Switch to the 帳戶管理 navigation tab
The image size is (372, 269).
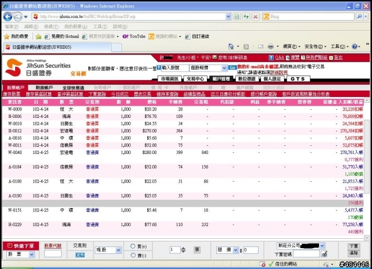point(221,79)
